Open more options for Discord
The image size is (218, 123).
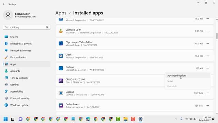pyautogui.click(x=207, y=93)
